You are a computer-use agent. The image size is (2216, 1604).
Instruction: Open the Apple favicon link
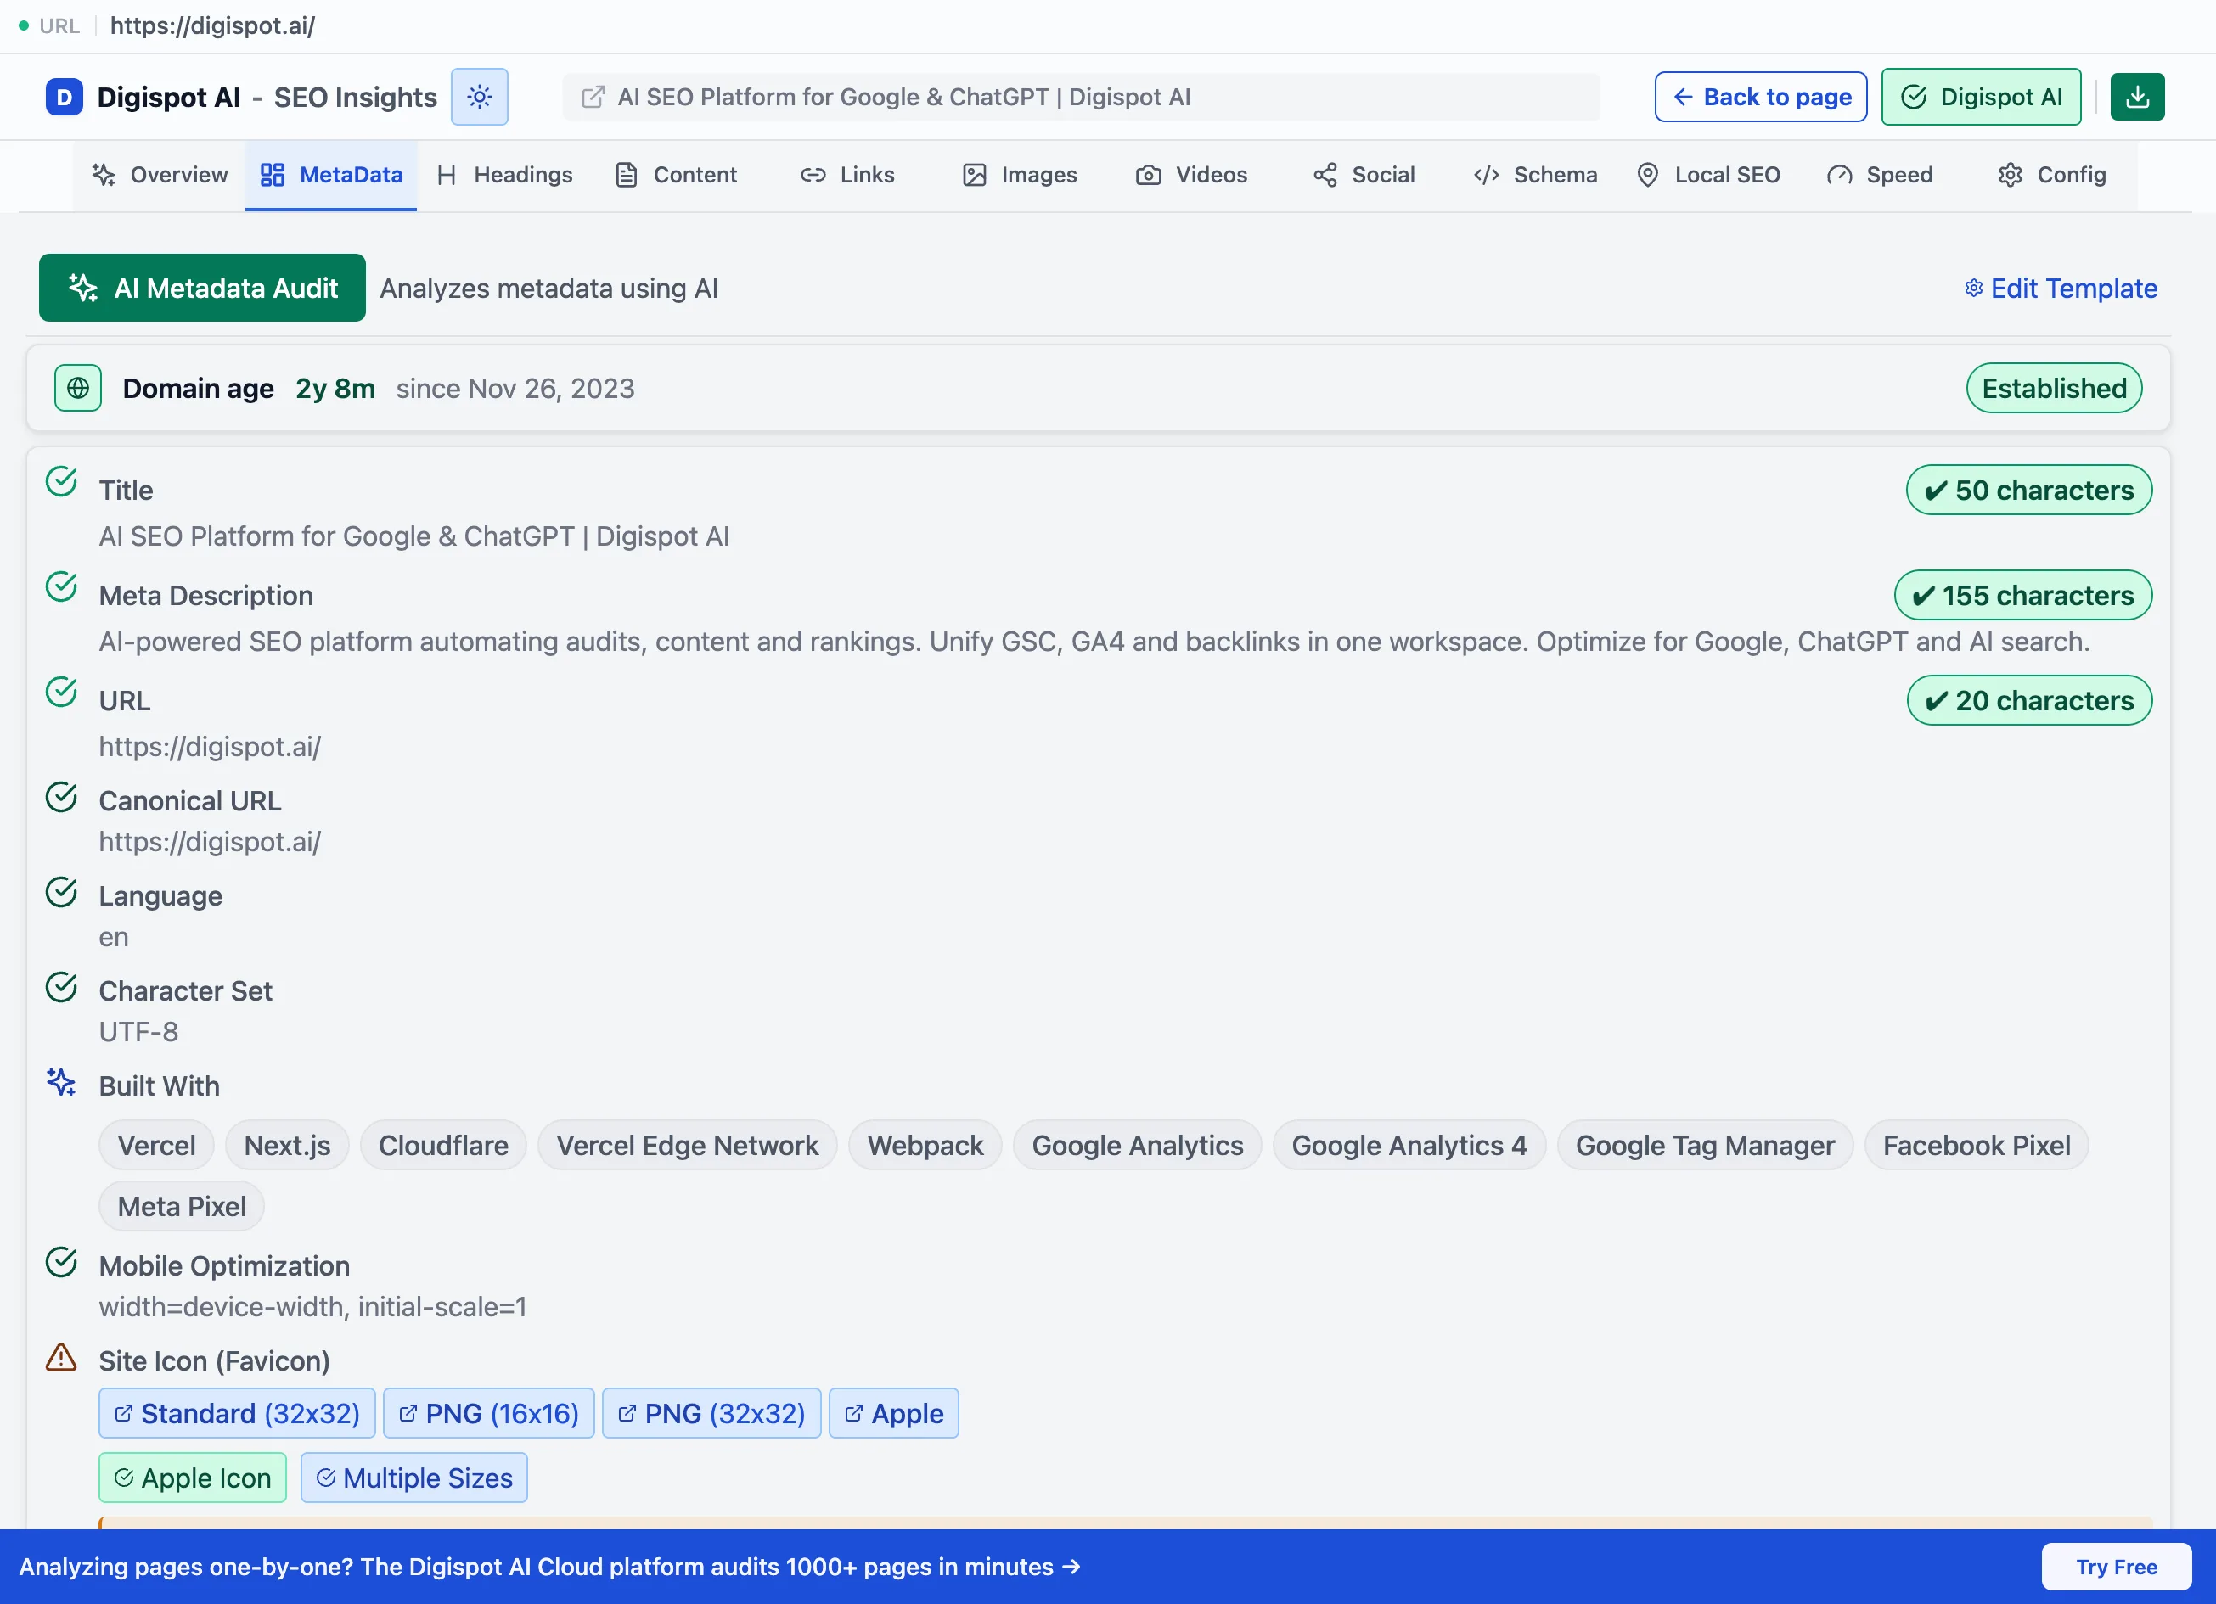(x=894, y=1414)
